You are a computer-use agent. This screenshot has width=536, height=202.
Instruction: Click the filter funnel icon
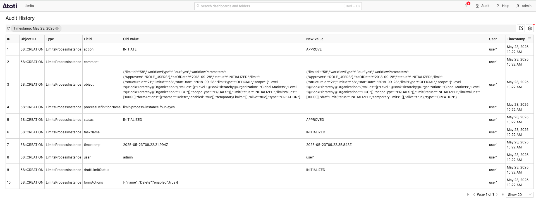pos(8,28)
